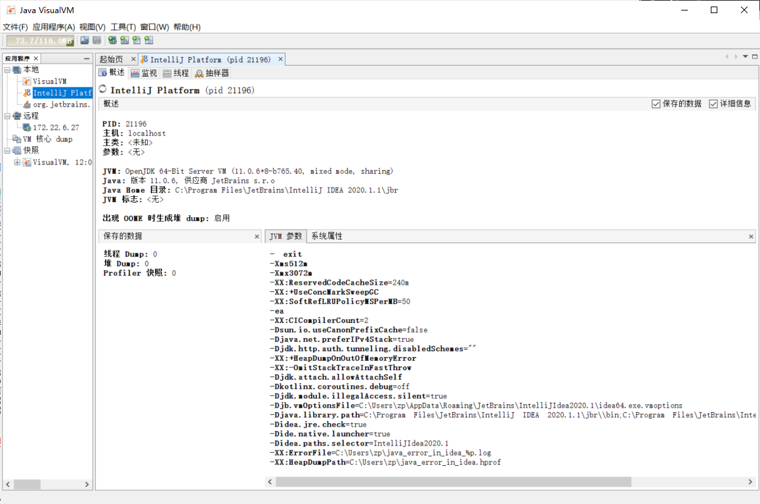Click the VisualVM snapshot icon under 快照
760x504 pixels.
coord(27,162)
